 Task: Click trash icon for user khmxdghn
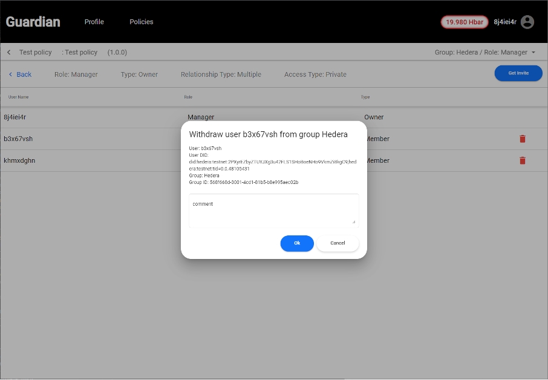[x=523, y=160]
